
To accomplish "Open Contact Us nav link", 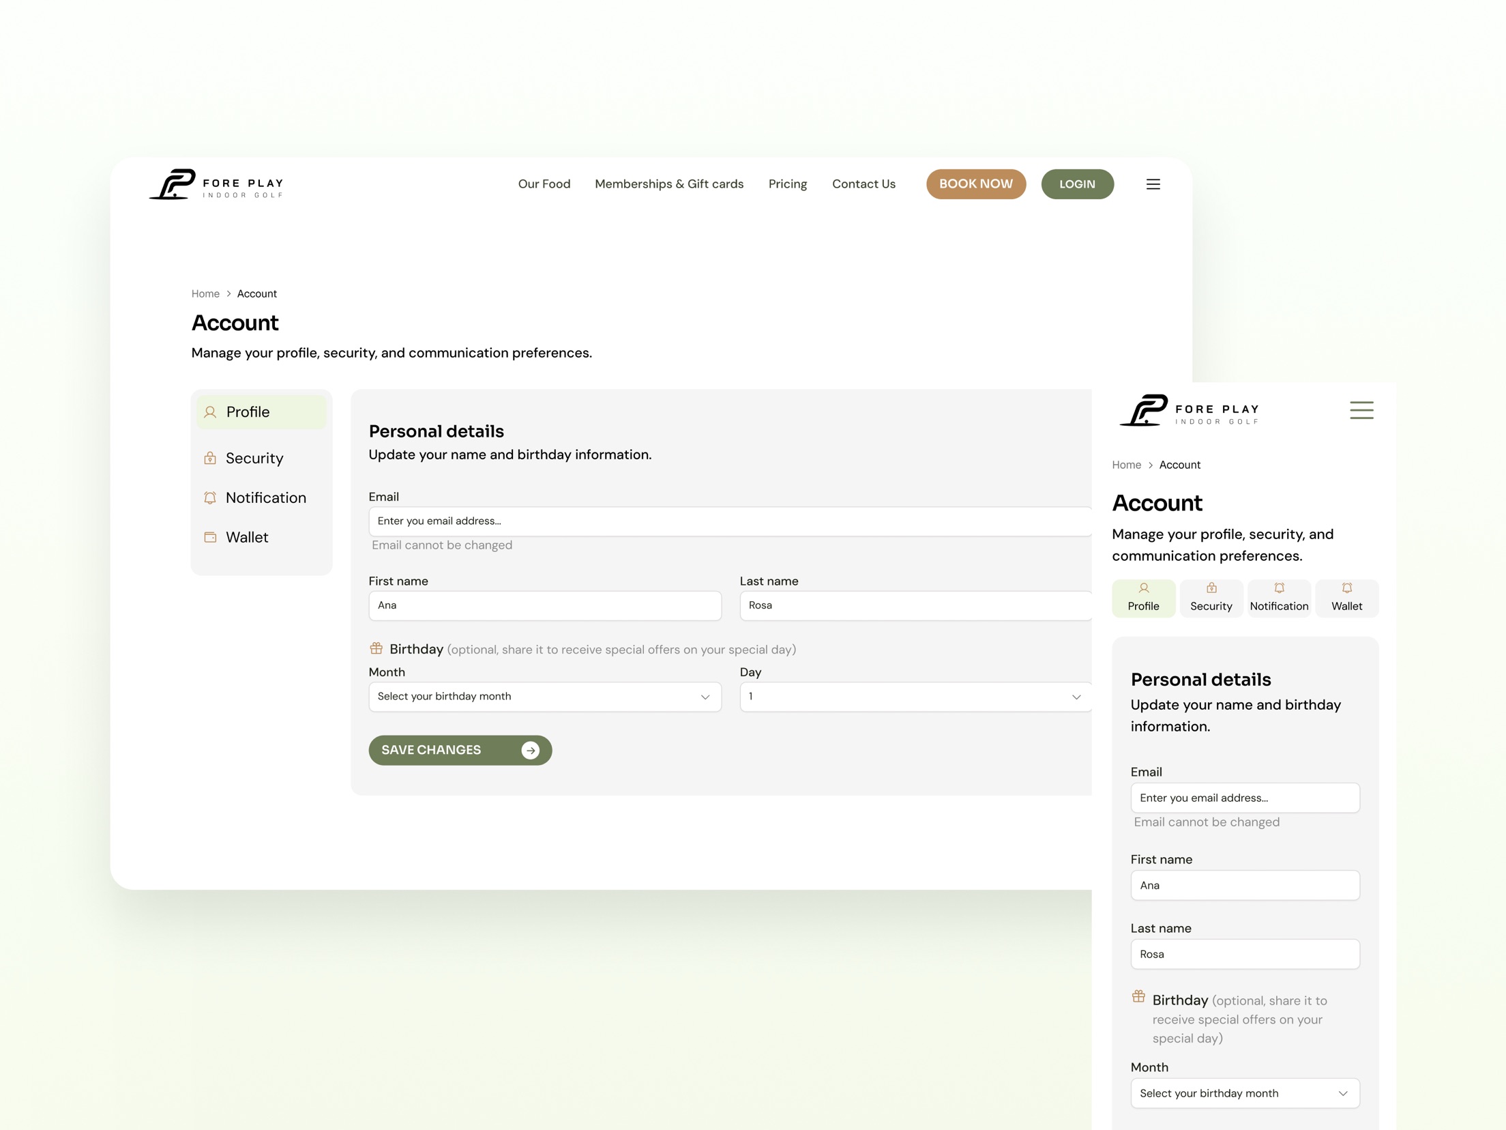I will pyautogui.click(x=863, y=184).
